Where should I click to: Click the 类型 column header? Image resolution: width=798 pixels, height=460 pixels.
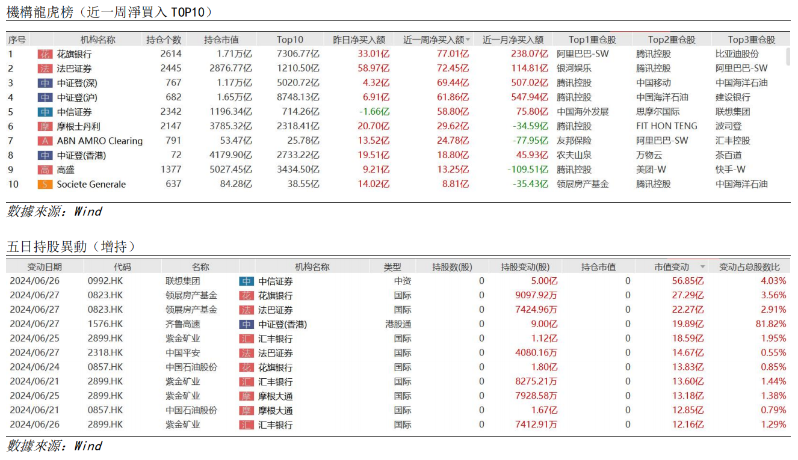pos(392,267)
